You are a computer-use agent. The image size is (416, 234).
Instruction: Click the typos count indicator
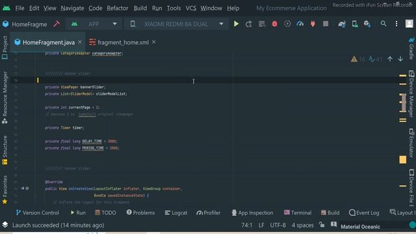(376, 59)
